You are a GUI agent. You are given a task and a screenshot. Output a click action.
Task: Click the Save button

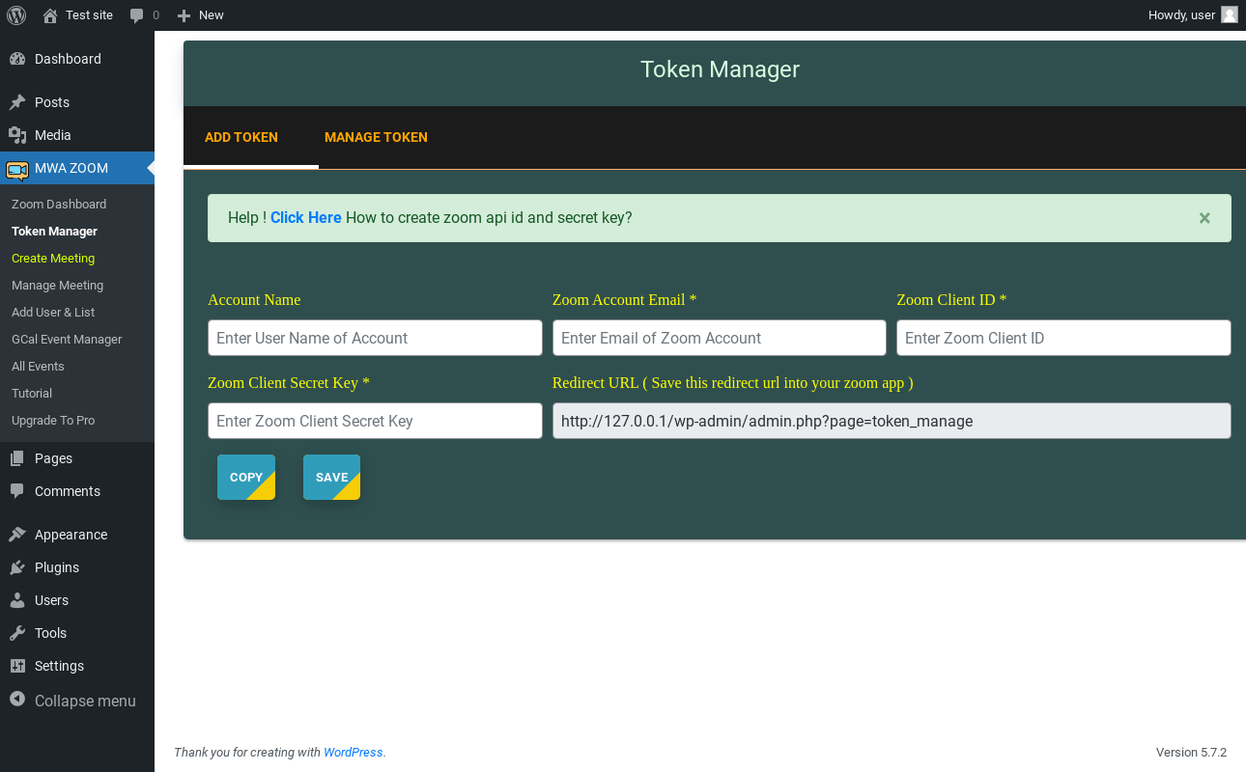coord(331,477)
